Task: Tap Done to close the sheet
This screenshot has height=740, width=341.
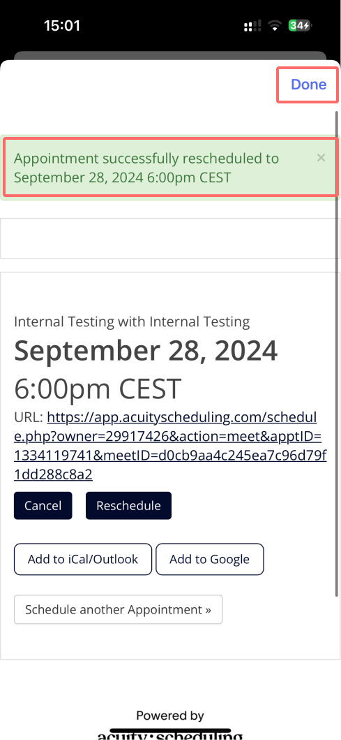Action: click(x=308, y=85)
